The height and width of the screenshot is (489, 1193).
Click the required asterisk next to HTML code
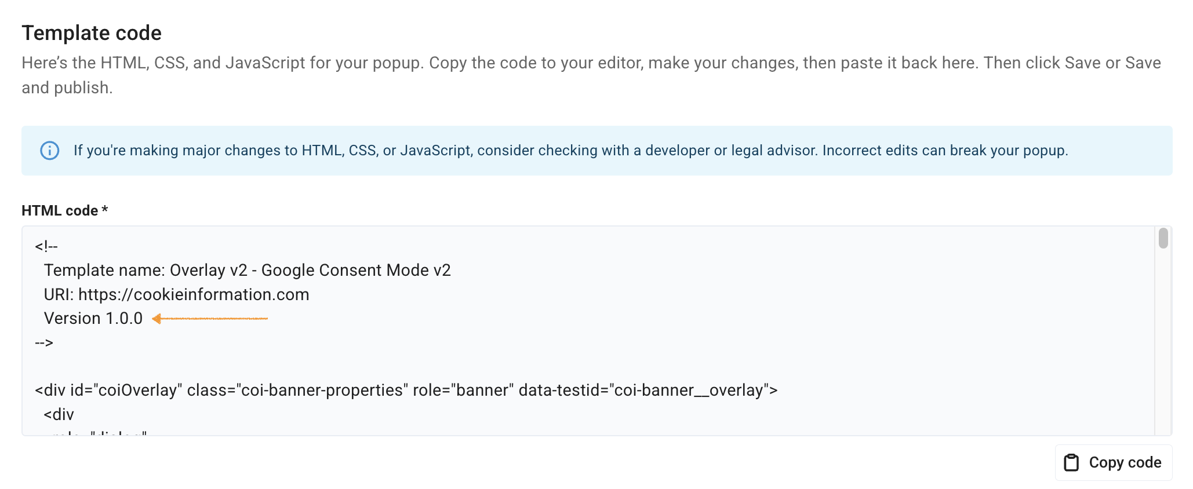tap(104, 210)
